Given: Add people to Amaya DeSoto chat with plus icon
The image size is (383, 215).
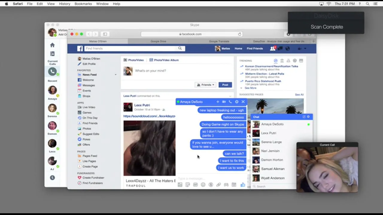Looking at the screenshot, I should [218, 102].
